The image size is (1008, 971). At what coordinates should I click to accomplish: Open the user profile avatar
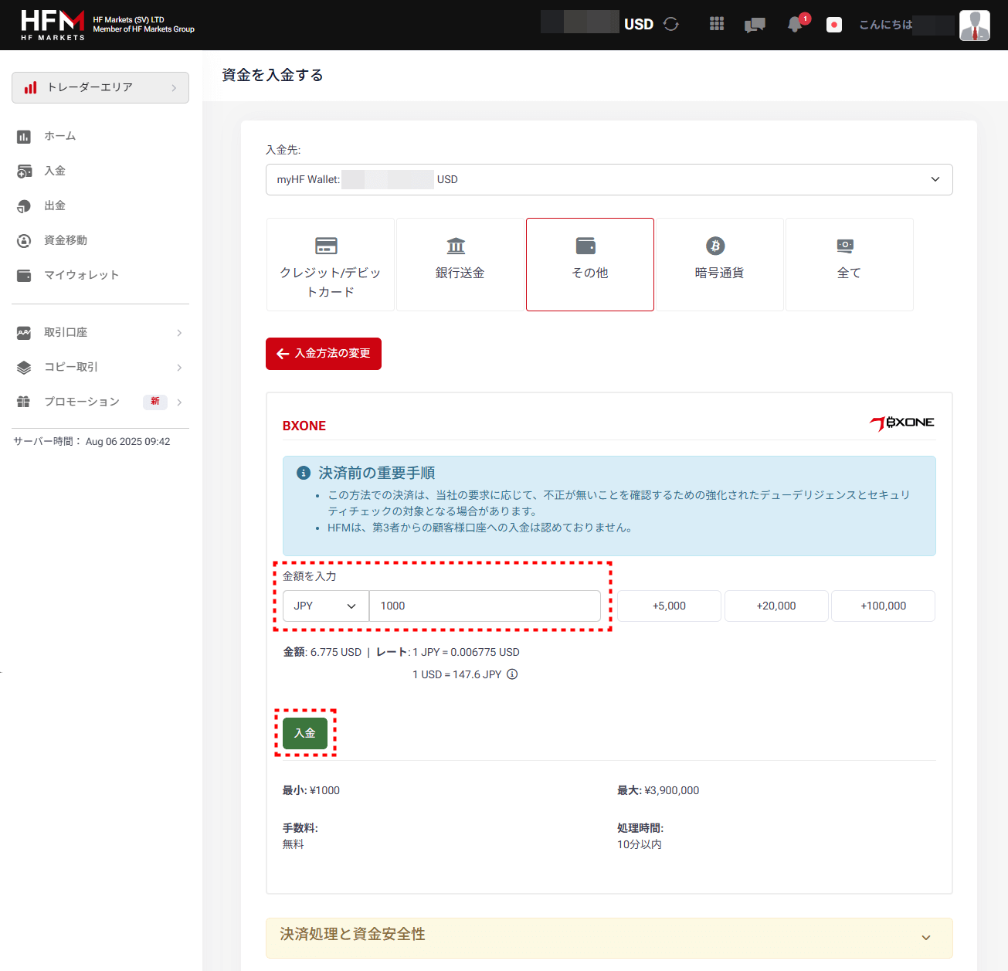[975, 25]
